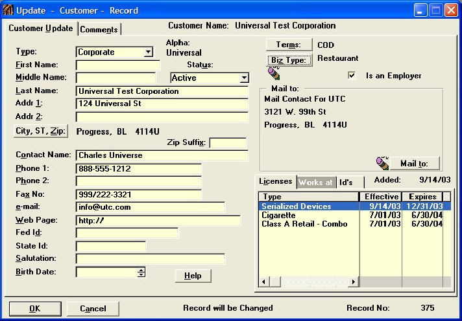Image resolution: width=462 pixels, height=321 pixels.
Task: Click the Help button
Action: tap(193, 276)
